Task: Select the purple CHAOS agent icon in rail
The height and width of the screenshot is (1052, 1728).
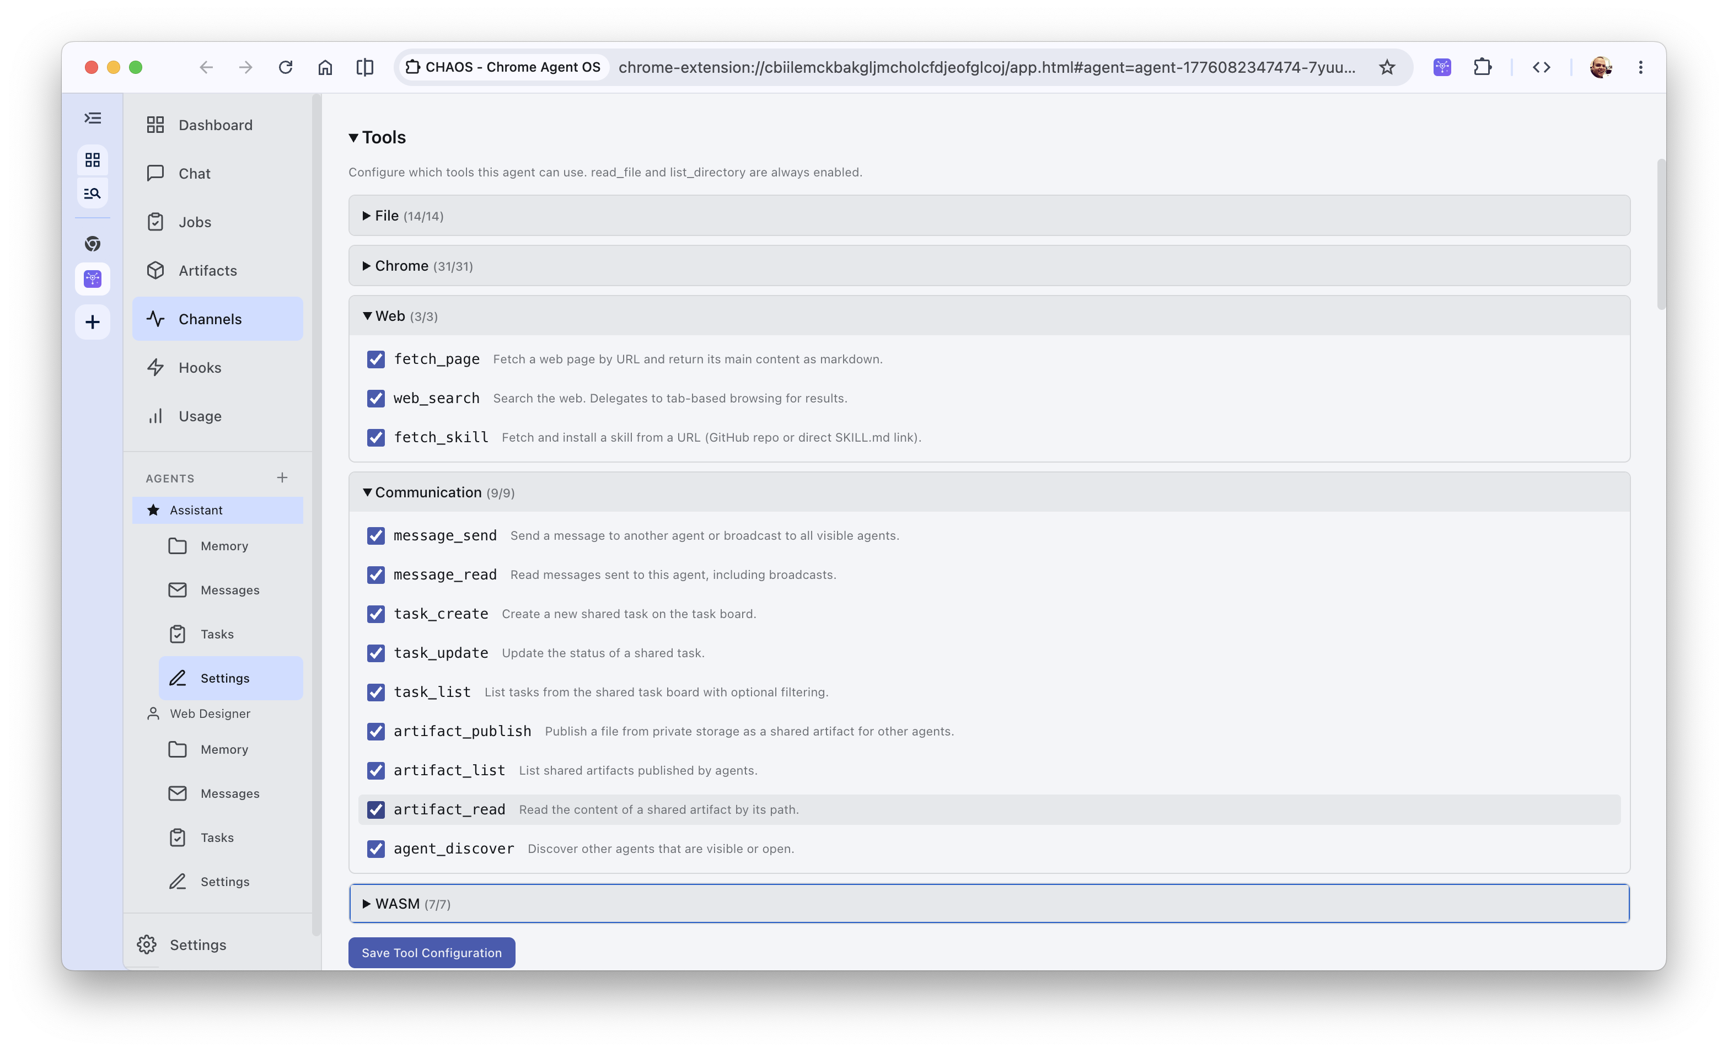Action: [x=93, y=279]
